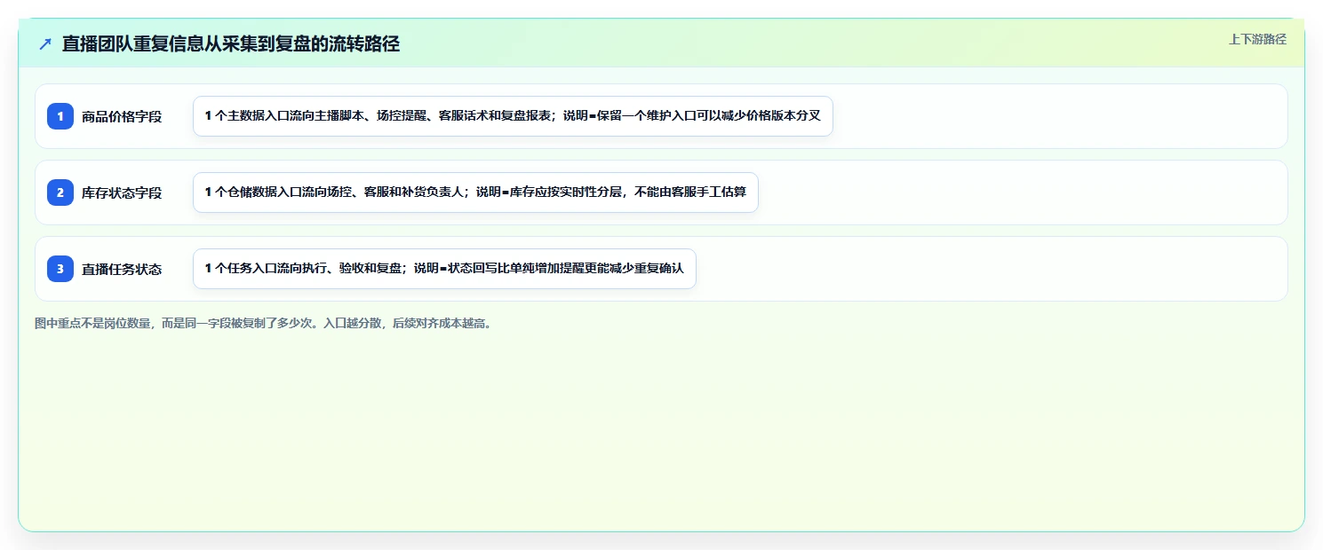
Task: Open the 1 个仓储数据入口 description box
Action: point(475,192)
